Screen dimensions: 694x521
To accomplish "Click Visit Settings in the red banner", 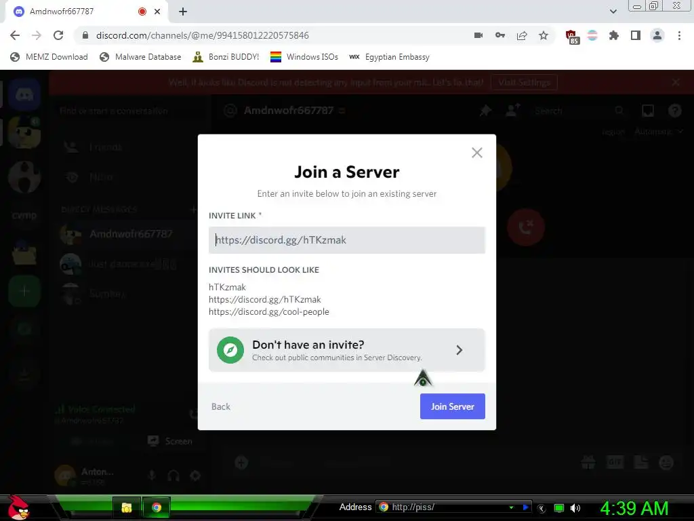I will [x=524, y=82].
